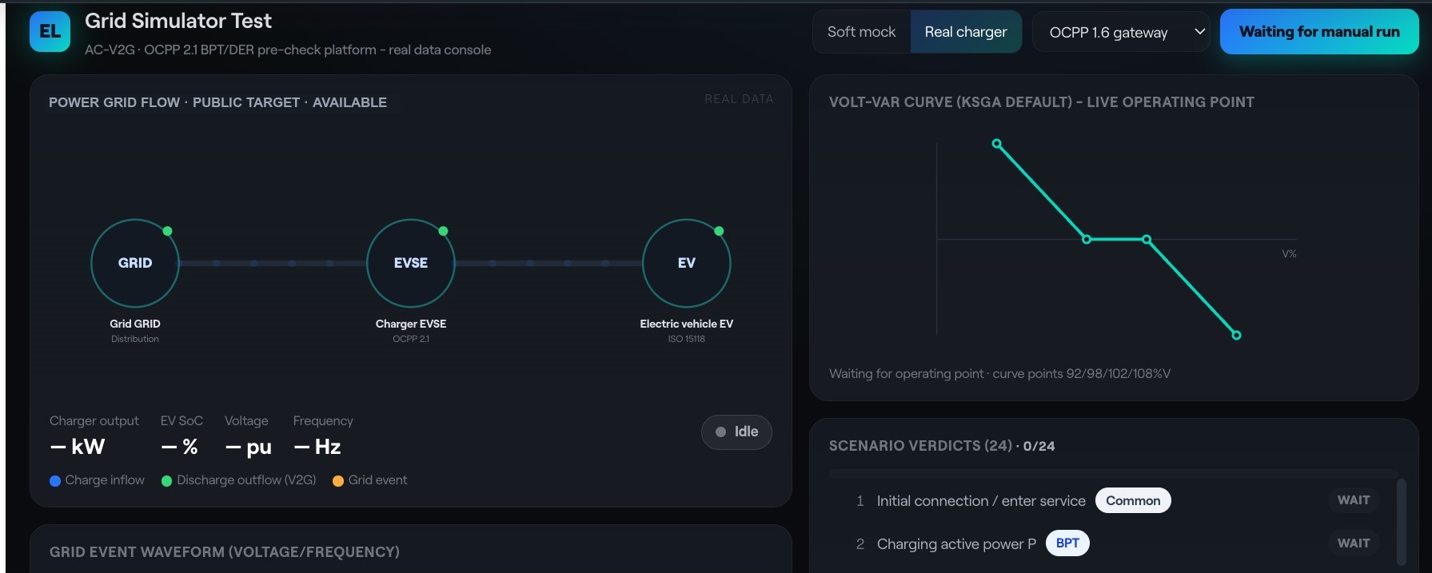Click the Common tag on scenario 1
The image size is (1432, 573).
(1133, 500)
